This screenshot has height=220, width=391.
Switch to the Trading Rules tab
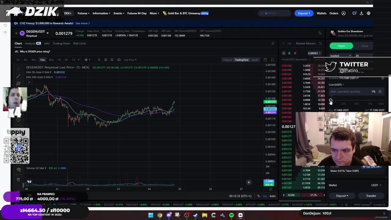pos(61,43)
